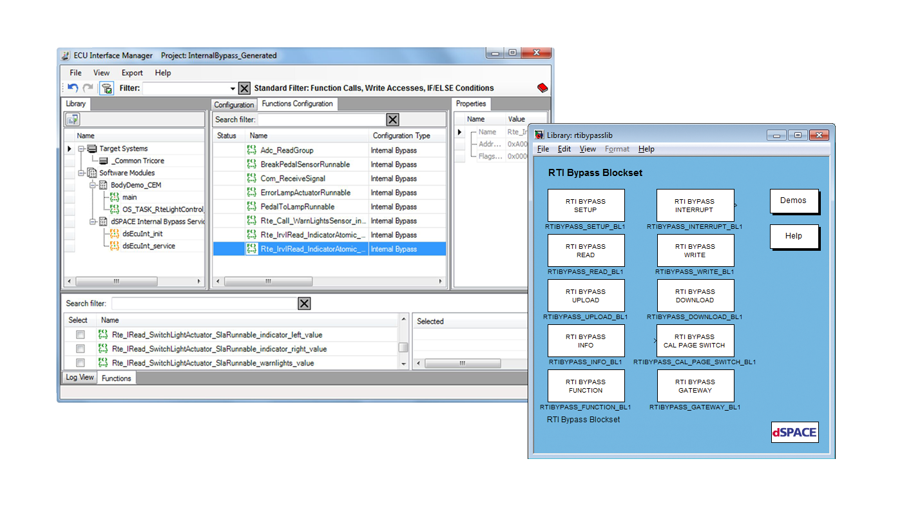Image resolution: width=902 pixels, height=508 pixels.
Task: Click the Undo arrow in the toolbar
Action: (x=73, y=88)
